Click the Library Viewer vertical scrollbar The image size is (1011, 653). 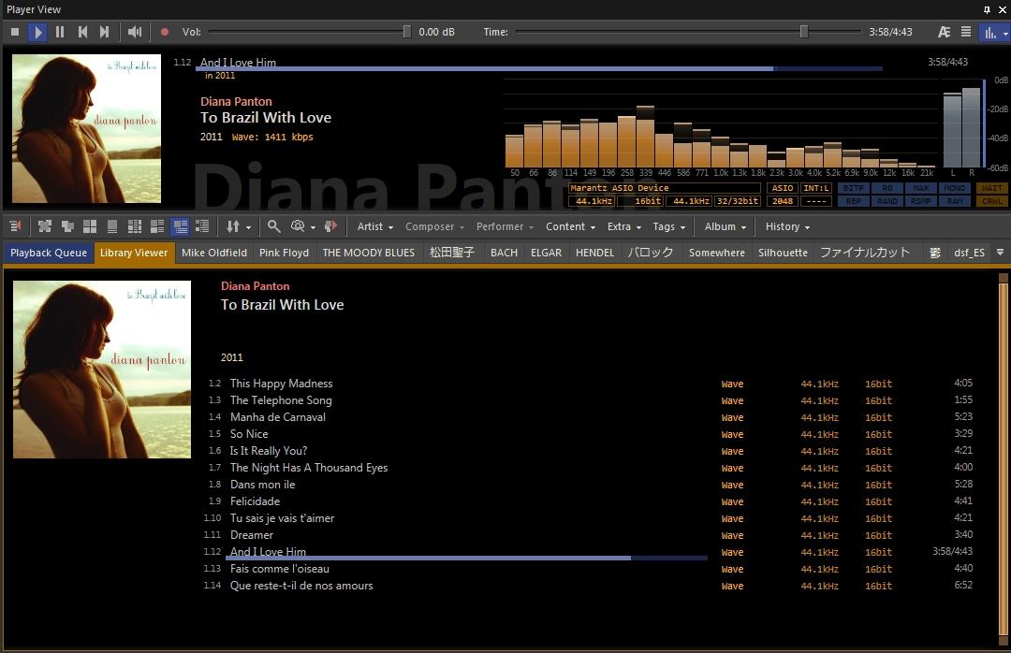(x=1004, y=458)
